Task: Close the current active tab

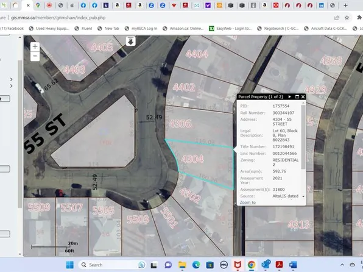Action: click(28, 5)
